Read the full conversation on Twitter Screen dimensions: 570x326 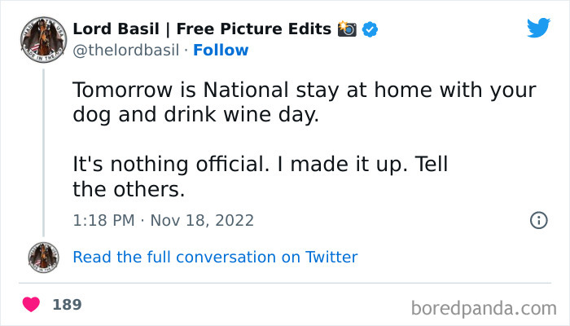tap(215, 258)
